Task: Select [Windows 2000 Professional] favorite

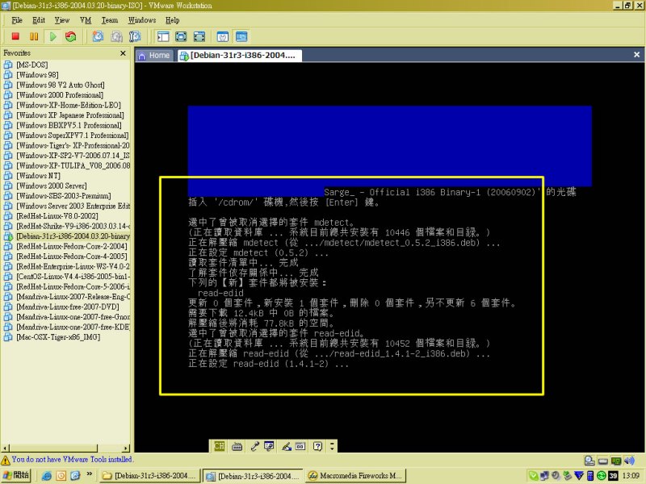Action: (59, 95)
